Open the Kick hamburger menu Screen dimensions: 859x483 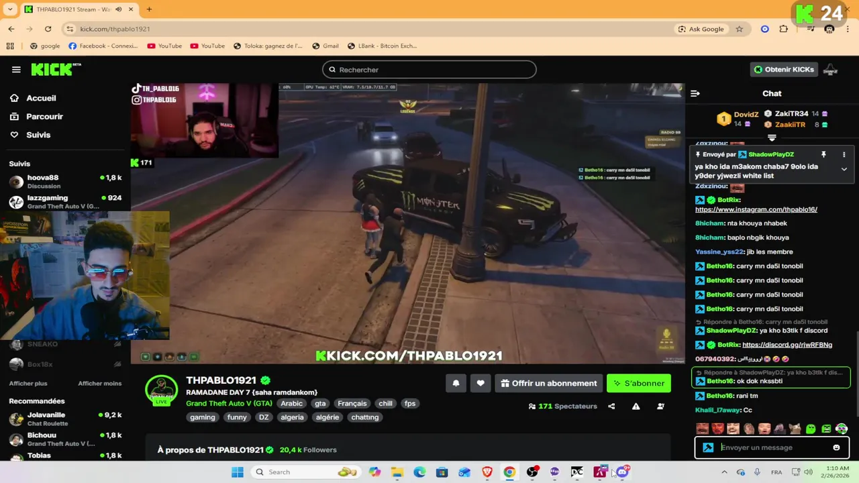16,70
